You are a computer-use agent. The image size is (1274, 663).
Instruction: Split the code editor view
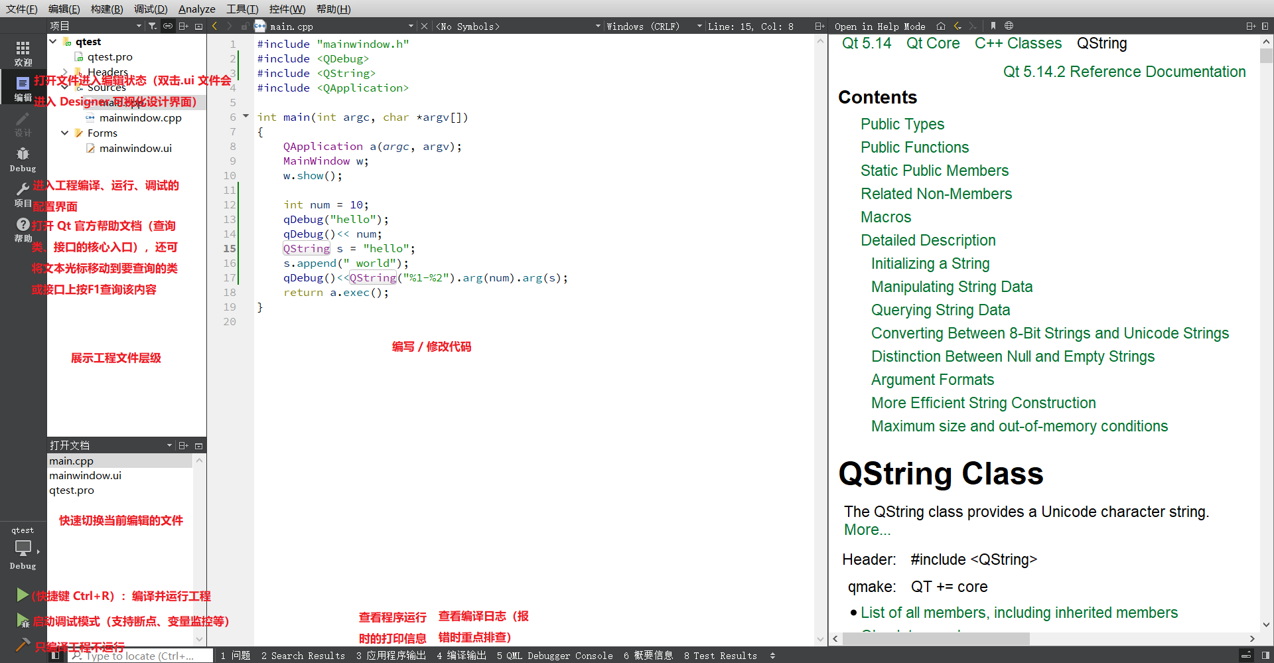tap(819, 26)
